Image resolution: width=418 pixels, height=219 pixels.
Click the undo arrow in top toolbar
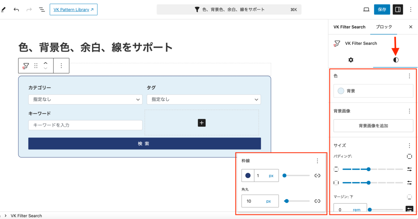tap(16, 9)
